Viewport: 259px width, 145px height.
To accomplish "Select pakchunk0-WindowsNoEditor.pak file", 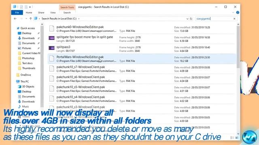I will pyautogui.click(x=142, y=29).
